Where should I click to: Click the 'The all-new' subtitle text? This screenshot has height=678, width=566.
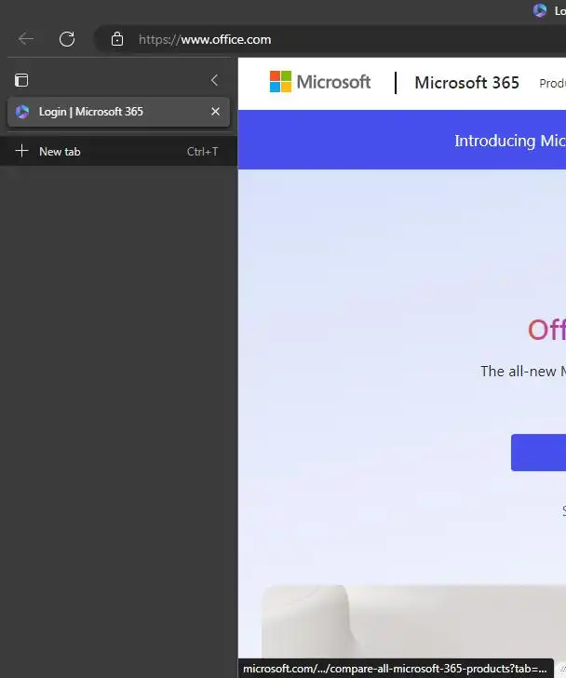tap(523, 372)
